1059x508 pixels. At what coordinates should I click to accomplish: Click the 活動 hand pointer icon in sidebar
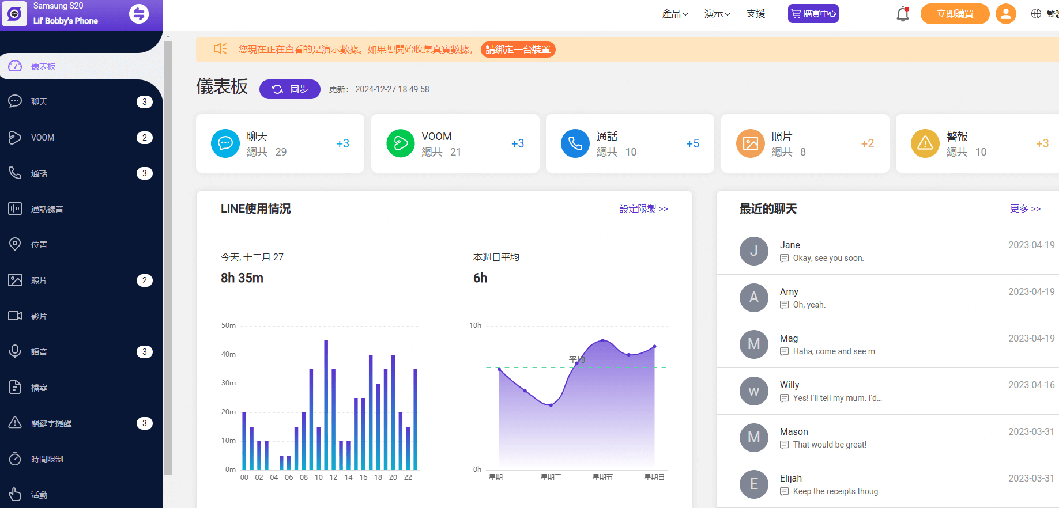[15, 494]
